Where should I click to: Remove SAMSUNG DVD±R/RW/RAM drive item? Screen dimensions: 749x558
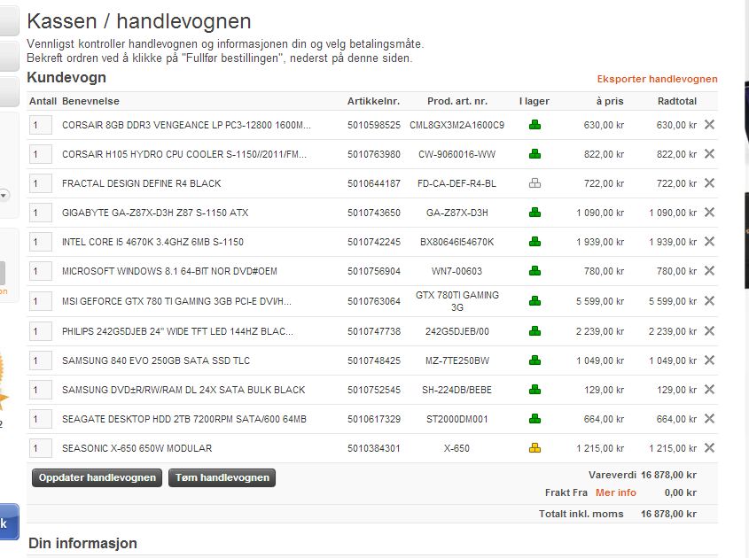[x=709, y=390]
